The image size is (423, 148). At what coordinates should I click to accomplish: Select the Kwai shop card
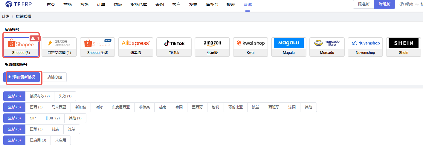tap(251, 47)
